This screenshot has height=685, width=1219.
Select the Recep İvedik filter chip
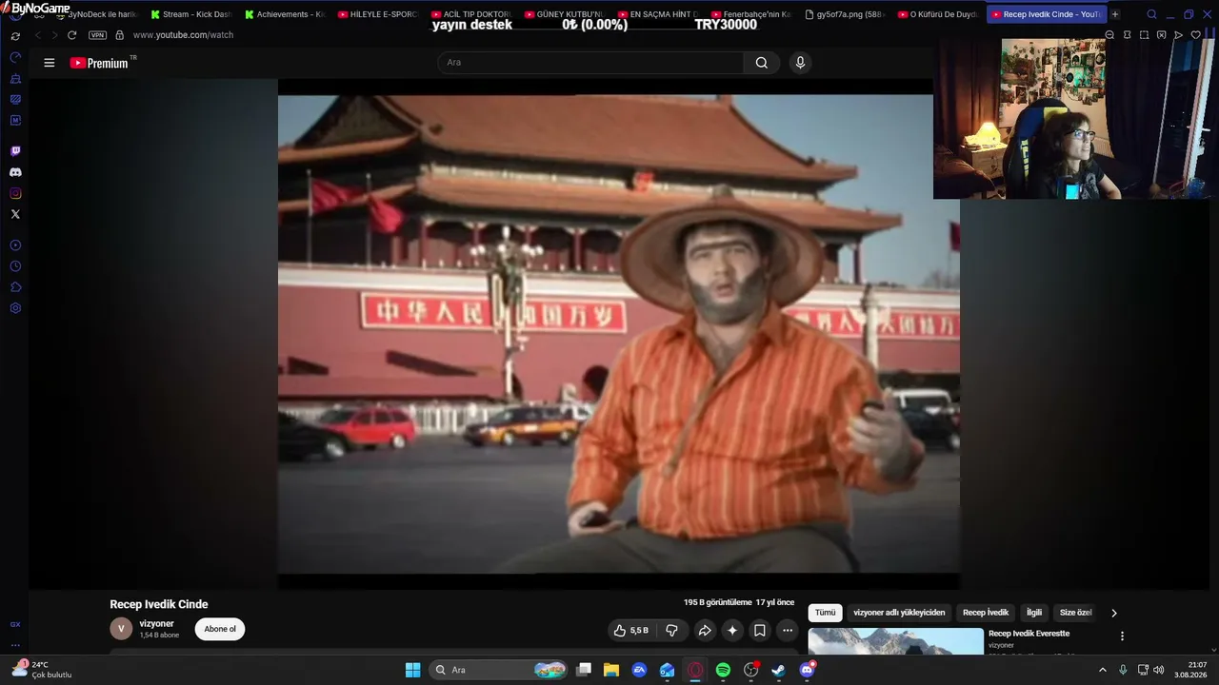(986, 613)
